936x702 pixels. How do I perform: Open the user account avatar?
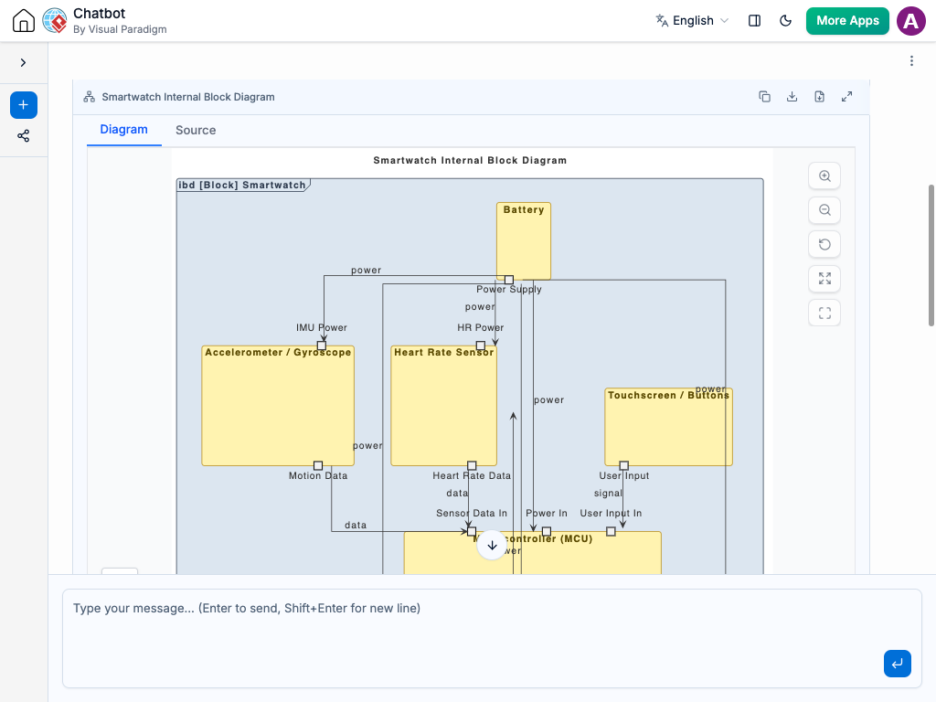911,21
